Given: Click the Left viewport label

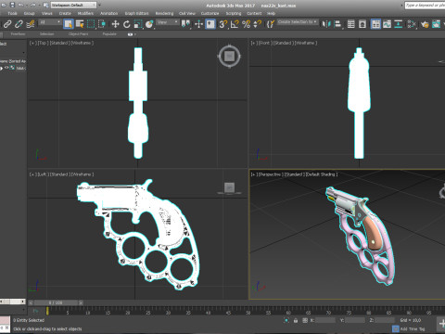Looking at the screenshot, I should 42,174.
